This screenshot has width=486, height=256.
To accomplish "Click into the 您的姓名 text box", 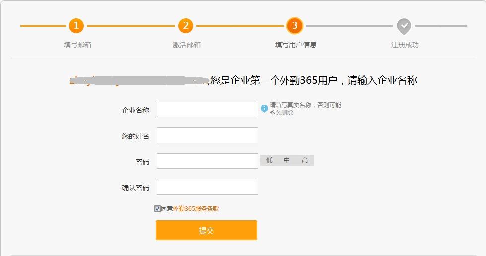I will 207,135.
